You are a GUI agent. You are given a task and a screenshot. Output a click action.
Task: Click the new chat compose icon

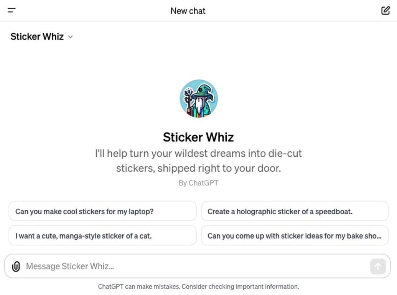tap(385, 10)
